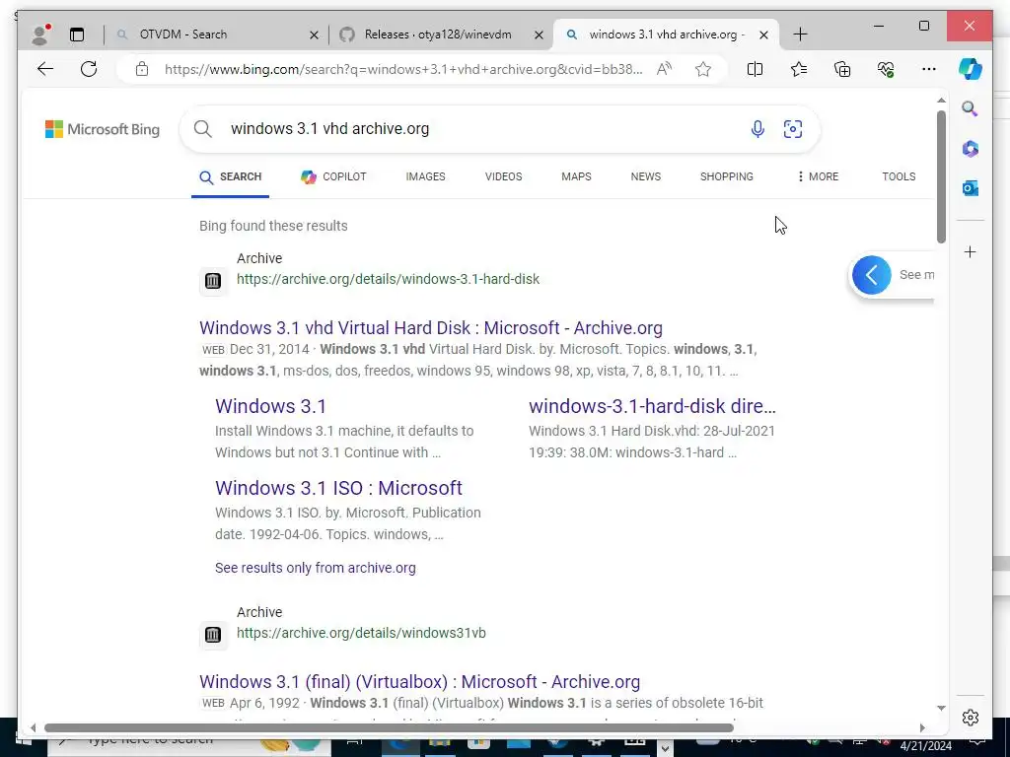The height and width of the screenshot is (757, 1010).
Task: Open the browser profile icon
Action: coord(40,34)
